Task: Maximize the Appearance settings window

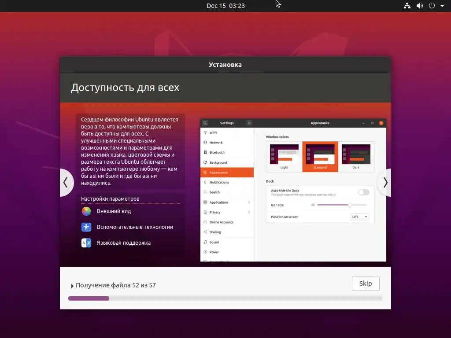Action: point(372,123)
